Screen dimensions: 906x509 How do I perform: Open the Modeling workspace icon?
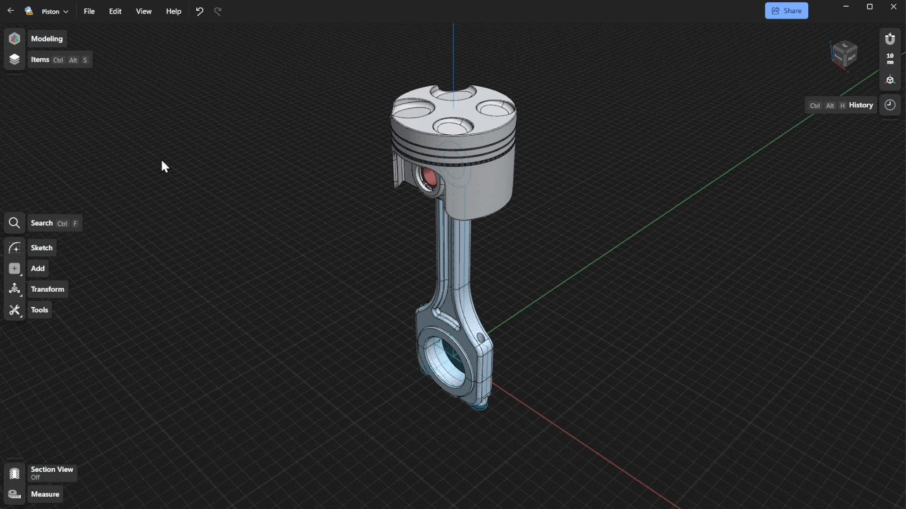pos(14,39)
